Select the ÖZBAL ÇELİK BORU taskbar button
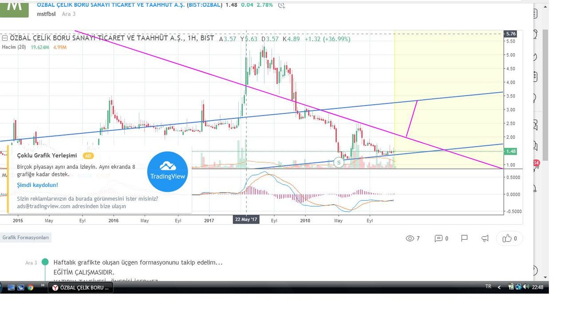 (80, 288)
